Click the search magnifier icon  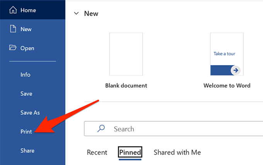[101, 129]
